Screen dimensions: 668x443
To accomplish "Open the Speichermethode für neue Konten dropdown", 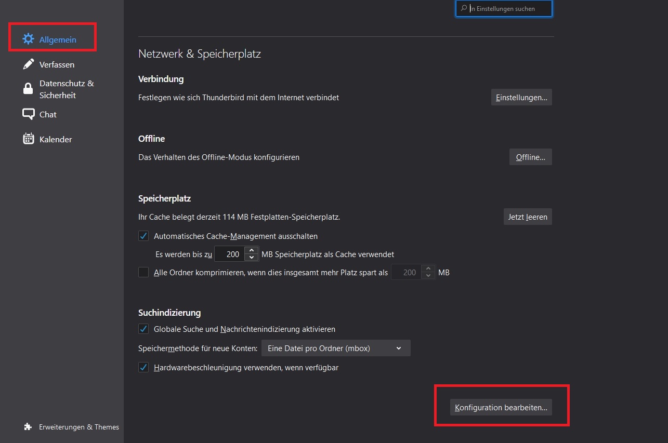I will pyautogui.click(x=335, y=348).
